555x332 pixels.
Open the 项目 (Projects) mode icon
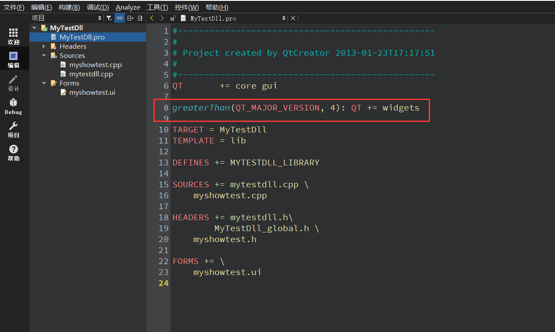tap(13, 129)
